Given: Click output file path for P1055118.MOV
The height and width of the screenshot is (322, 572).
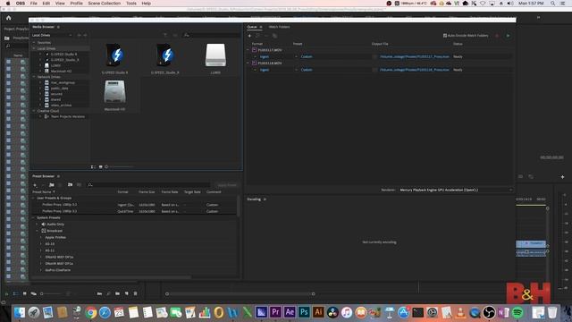Looking at the screenshot, I should [x=415, y=70].
